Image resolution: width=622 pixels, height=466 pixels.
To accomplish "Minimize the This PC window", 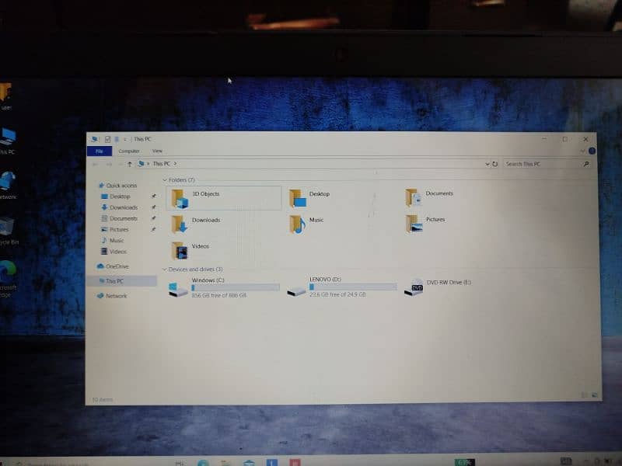I will pyautogui.click(x=544, y=139).
